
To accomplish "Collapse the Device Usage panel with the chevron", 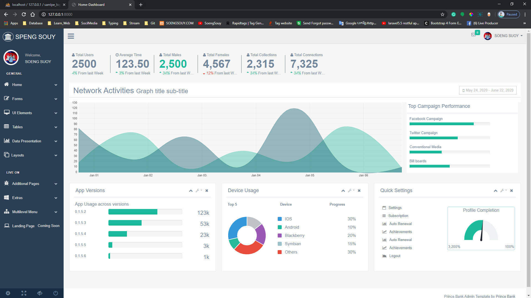I will pyautogui.click(x=343, y=191).
